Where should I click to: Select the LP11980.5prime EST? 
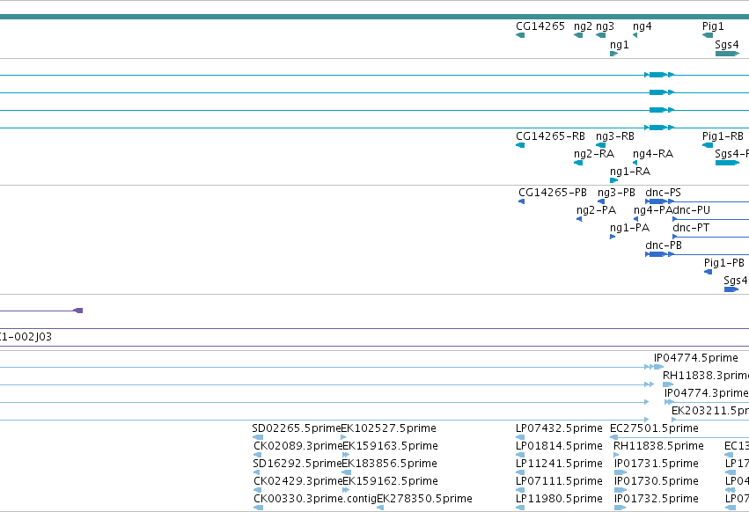(520, 508)
